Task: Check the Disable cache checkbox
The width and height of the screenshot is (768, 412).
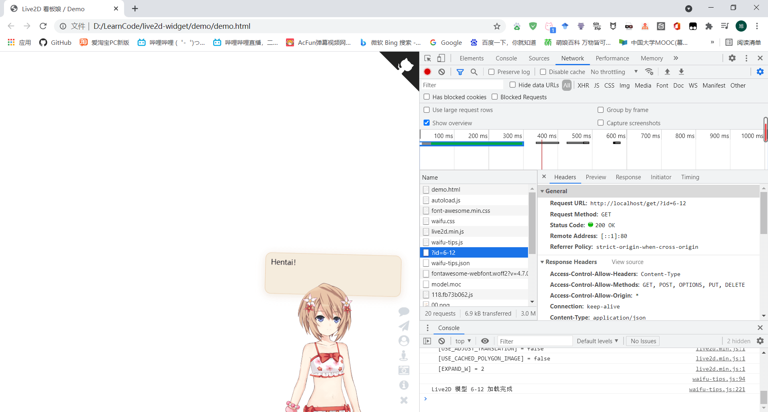Action: pos(543,72)
